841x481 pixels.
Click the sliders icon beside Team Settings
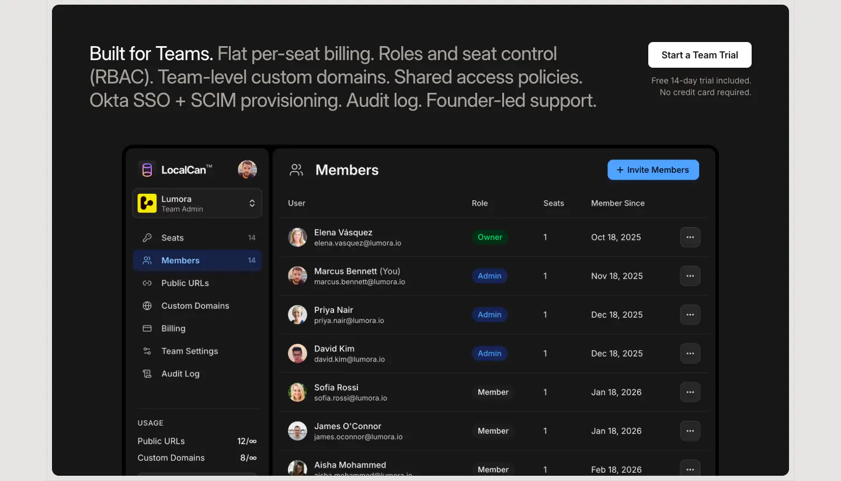147,351
